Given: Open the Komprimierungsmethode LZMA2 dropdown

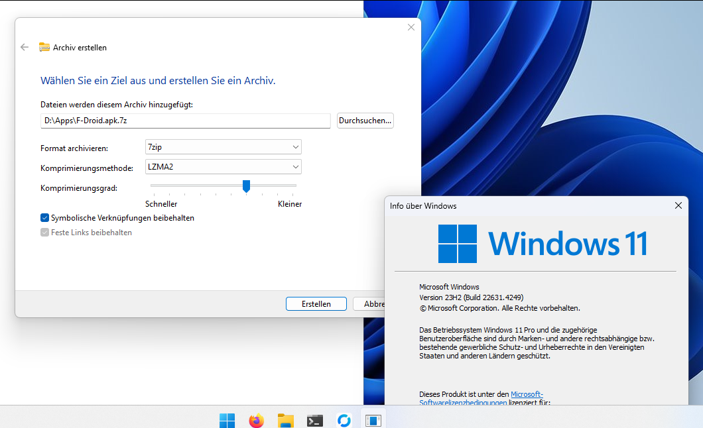Looking at the screenshot, I should (x=224, y=166).
